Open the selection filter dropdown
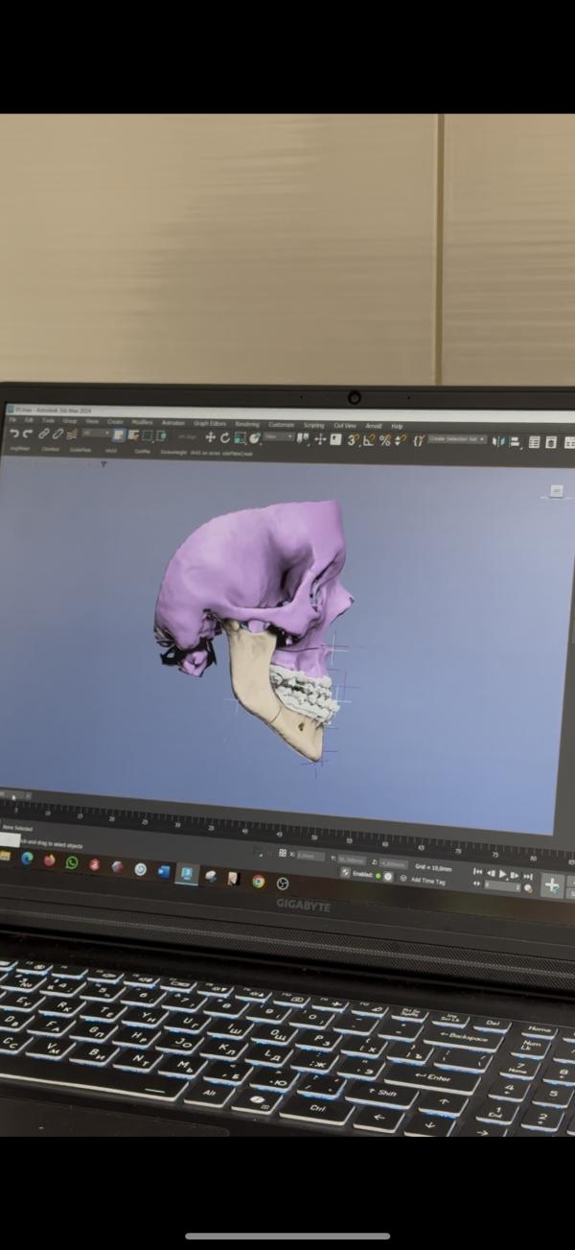575x1250 pixels. tap(96, 435)
